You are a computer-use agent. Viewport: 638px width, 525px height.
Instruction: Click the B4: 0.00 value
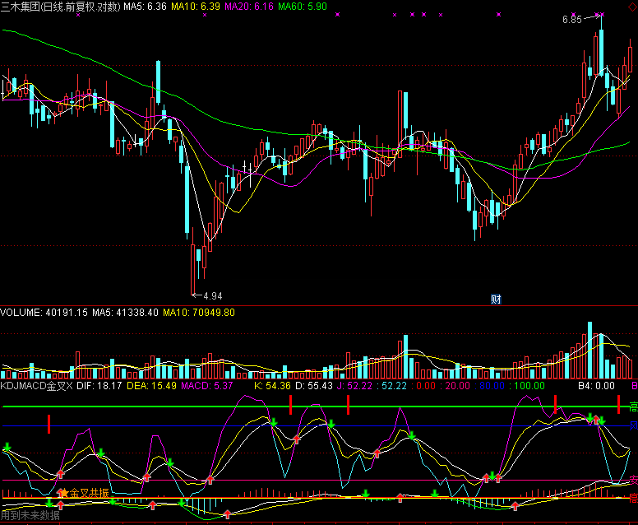point(597,386)
